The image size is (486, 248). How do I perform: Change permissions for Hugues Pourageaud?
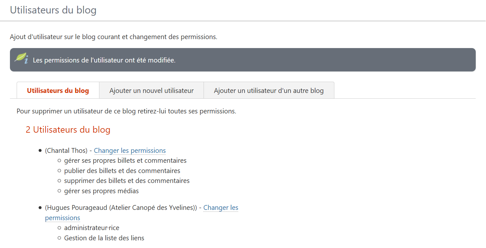(221, 208)
